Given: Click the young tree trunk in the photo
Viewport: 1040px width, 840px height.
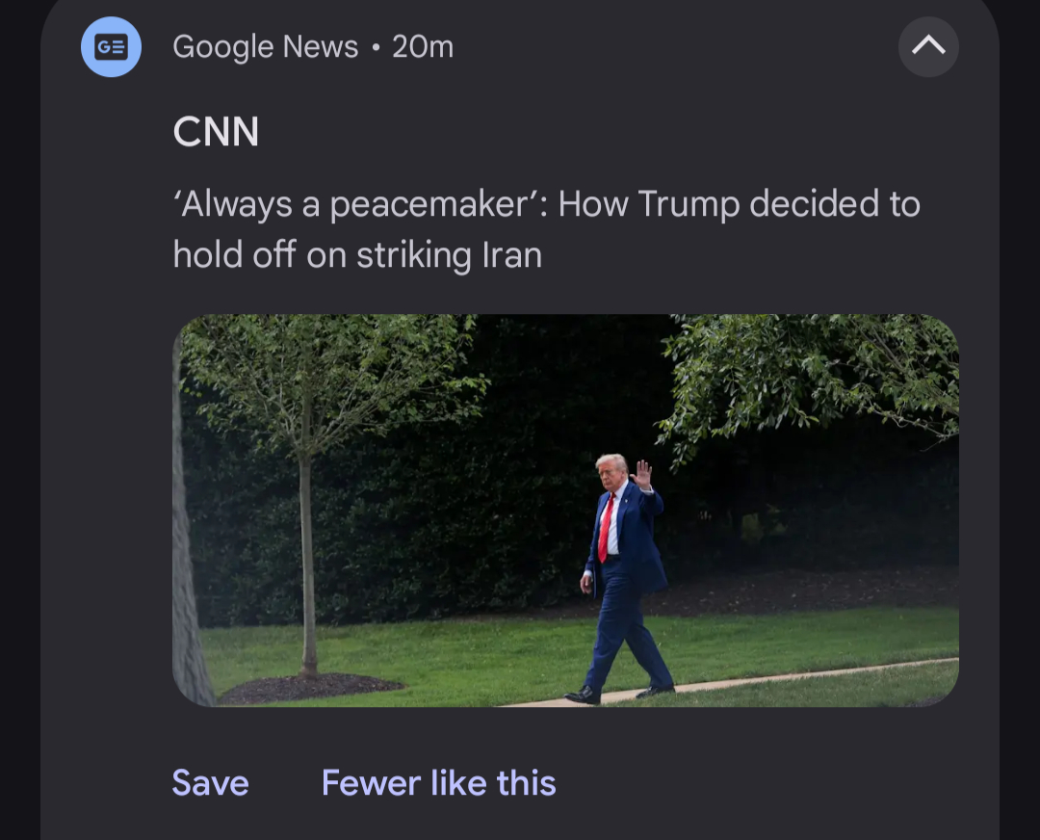Looking at the screenshot, I should click(x=306, y=564).
